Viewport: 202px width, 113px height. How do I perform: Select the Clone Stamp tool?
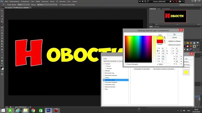click(x=2, y=33)
